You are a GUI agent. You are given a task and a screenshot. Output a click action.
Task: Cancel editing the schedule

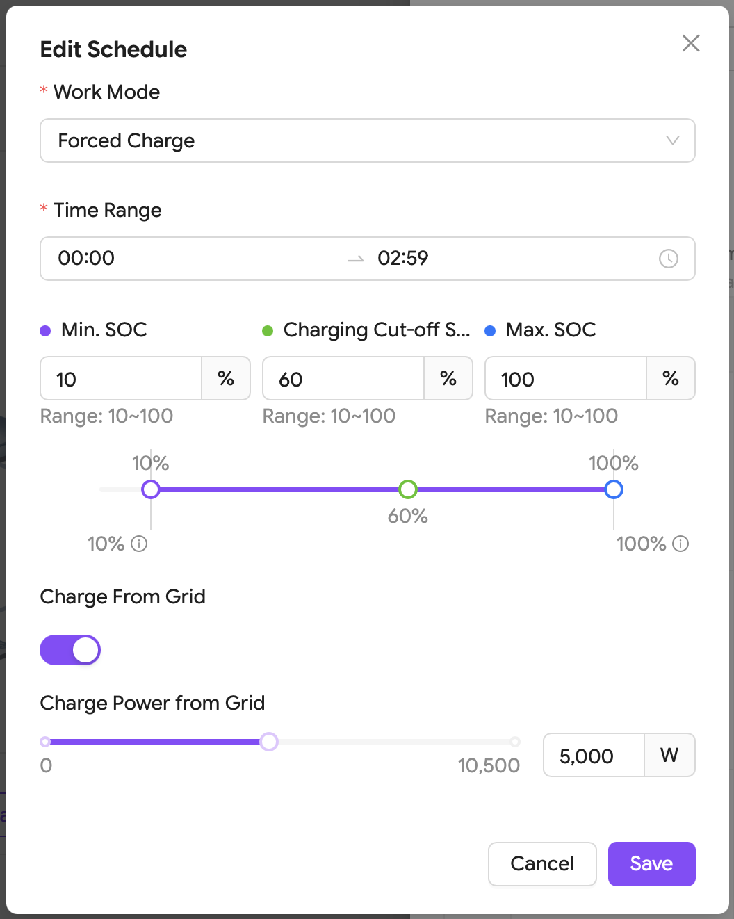click(x=542, y=864)
